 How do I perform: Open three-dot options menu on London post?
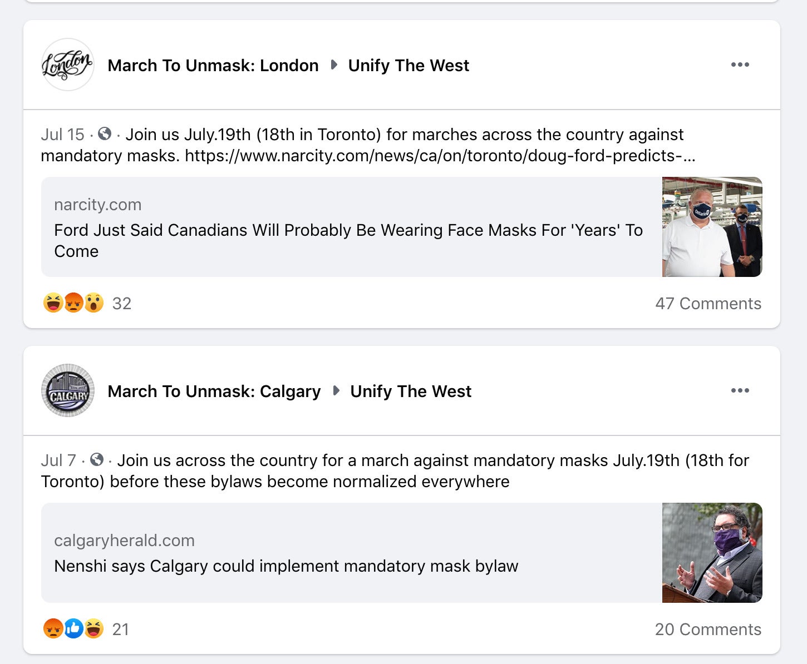tap(740, 65)
